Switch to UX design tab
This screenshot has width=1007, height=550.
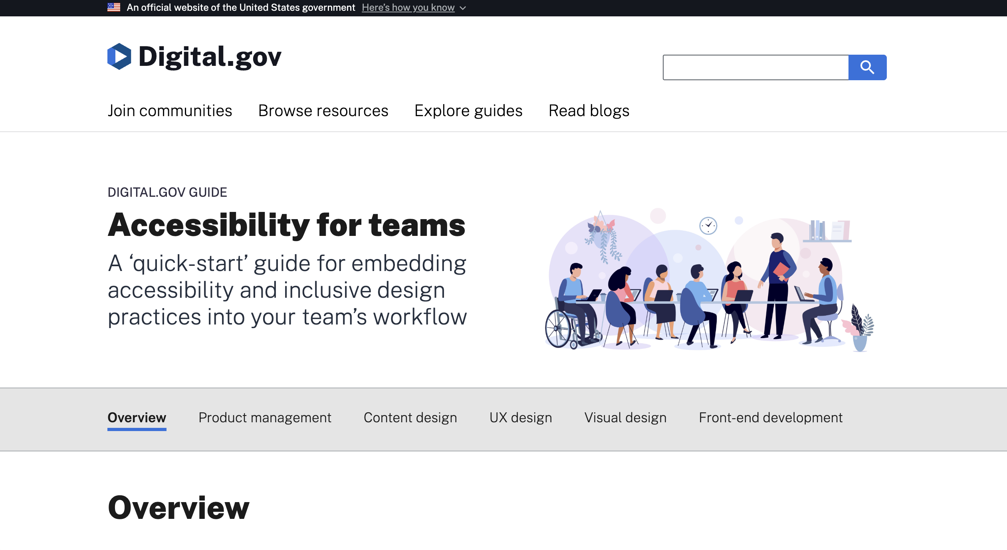pyautogui.click(x=521, y=417)
